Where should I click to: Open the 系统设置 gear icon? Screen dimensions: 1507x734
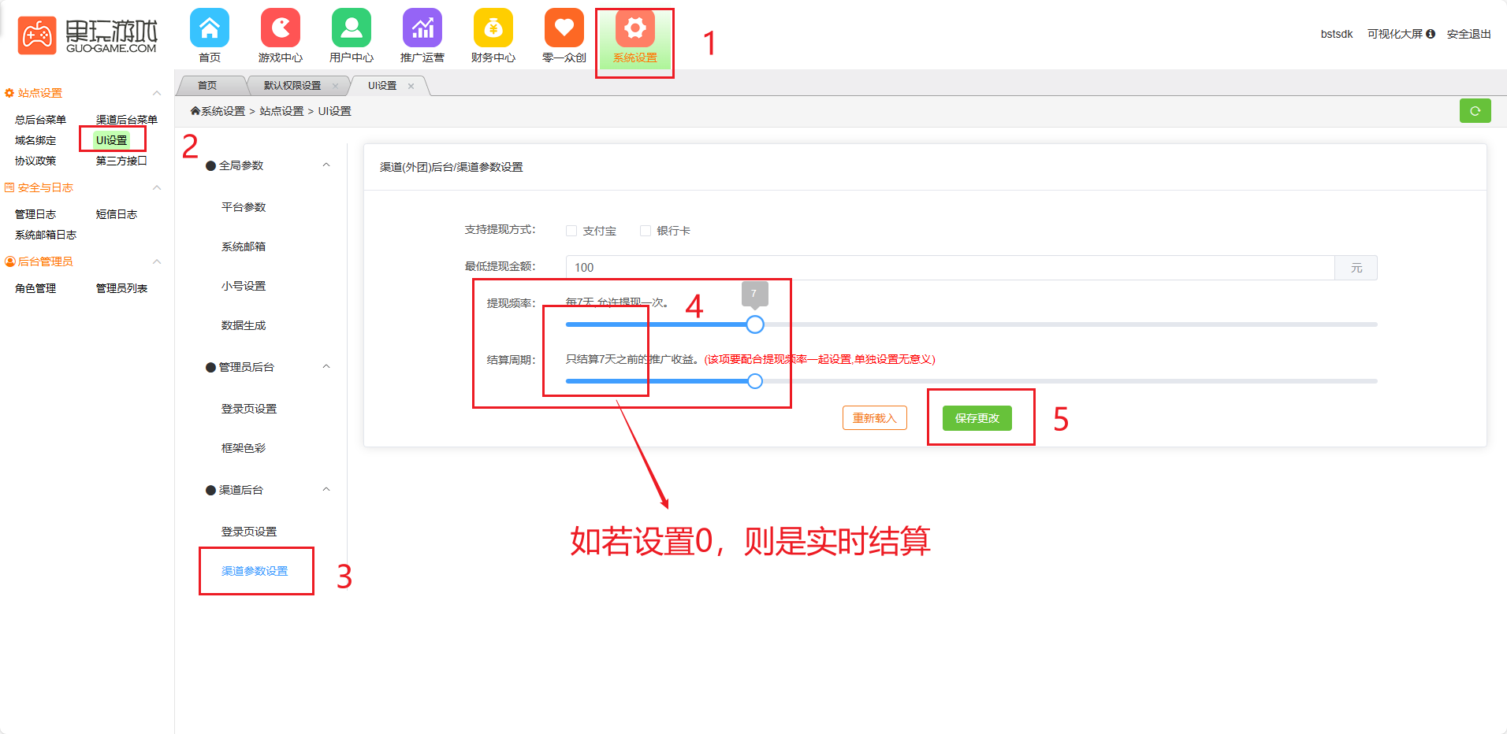[635, 28]
